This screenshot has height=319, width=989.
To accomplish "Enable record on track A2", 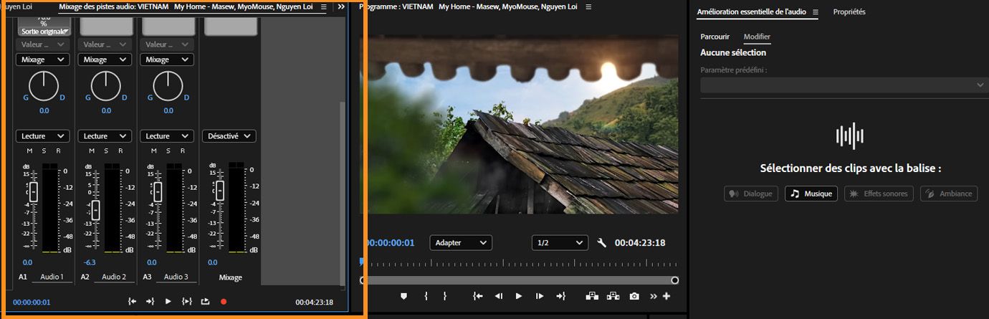I will 120,151.
